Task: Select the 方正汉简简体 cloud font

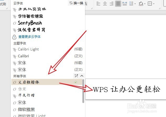Action: 32,9
